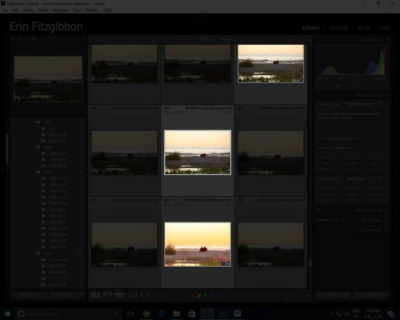The height and width of the screenshot is (320, 400).
Task: Open the Help menu
Action: 107,10
